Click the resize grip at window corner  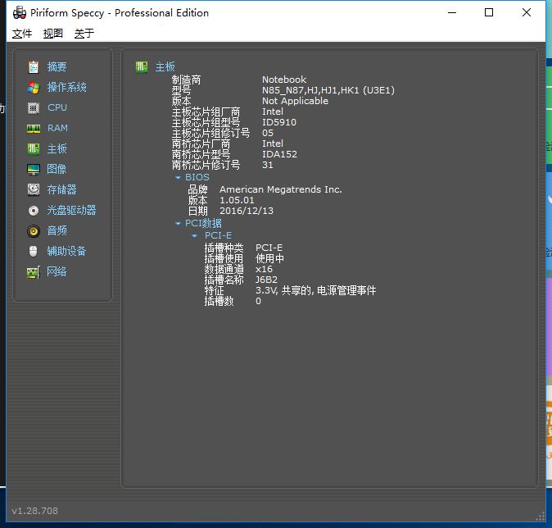540,517
